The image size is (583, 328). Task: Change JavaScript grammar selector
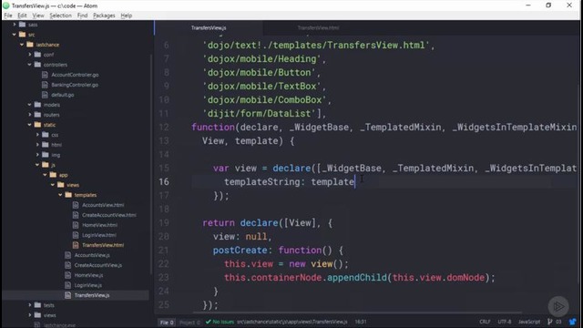[x=529, y=322]
